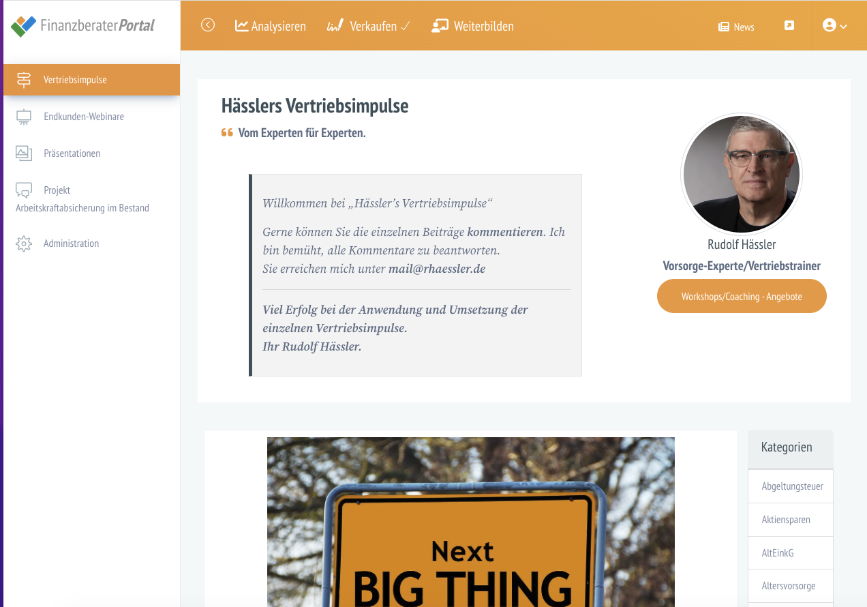Expand the Verkaufen menu chevron
The width and height of the screenshot is (867, 607).
point(405,27)
